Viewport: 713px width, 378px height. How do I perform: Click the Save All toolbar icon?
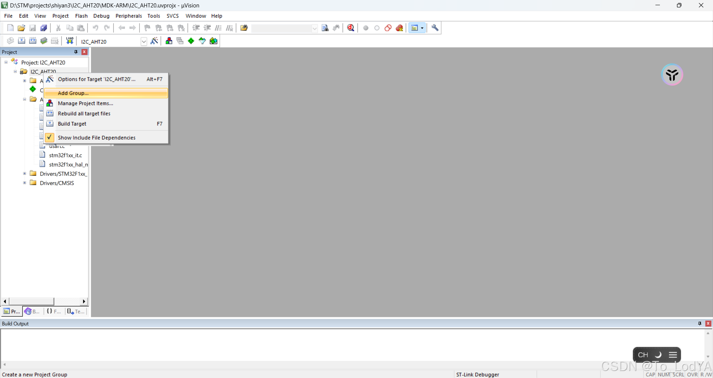[44, 28]
